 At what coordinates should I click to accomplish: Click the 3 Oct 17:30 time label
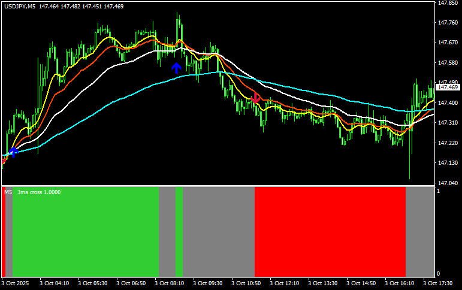click(437, 283)
